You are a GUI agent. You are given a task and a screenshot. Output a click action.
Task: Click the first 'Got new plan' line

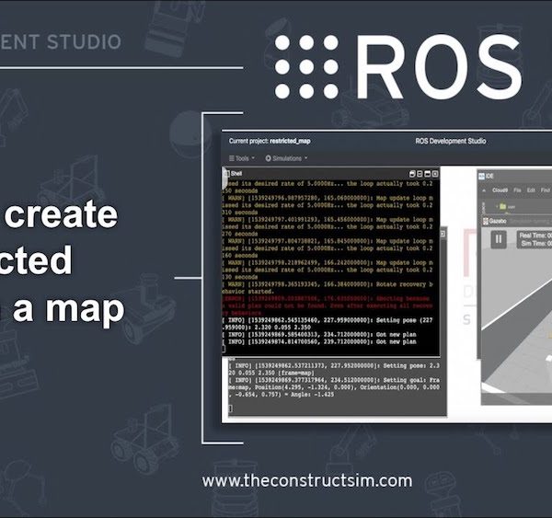pyautogui.click(x=319, y=335)
